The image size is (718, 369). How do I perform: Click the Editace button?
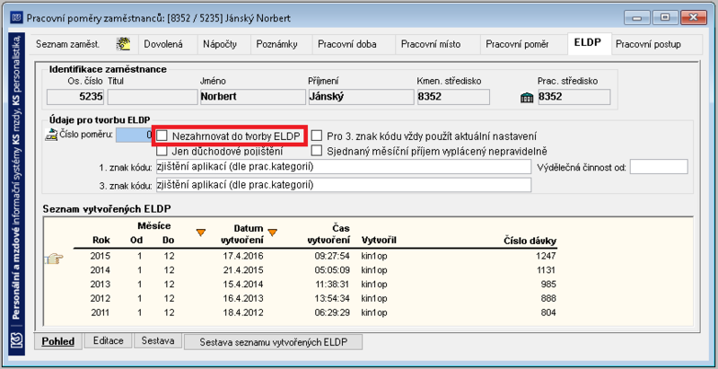(x=108, y=340)
